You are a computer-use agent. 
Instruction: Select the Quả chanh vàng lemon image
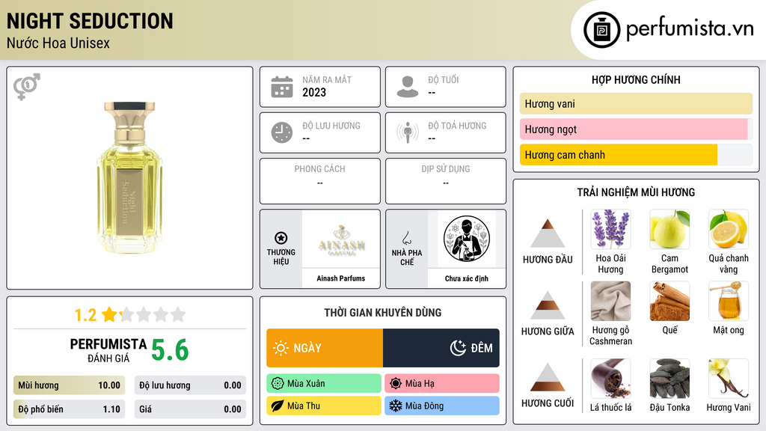point(729,229)
